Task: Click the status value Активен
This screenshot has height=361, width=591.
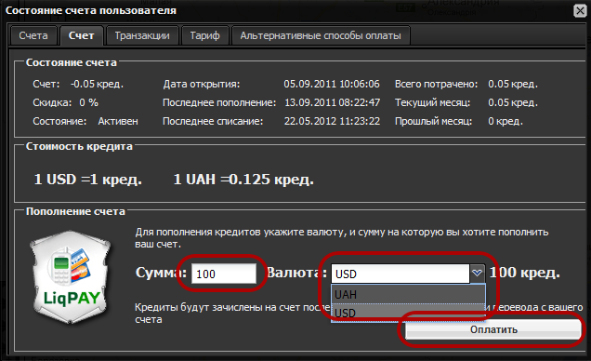Action: [118, 121]
